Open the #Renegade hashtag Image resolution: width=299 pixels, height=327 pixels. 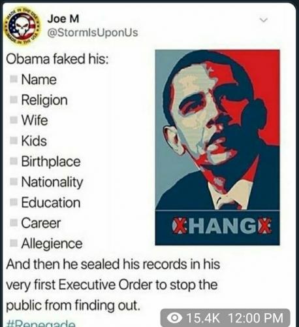pyautogui.click(x=41, y=323)
